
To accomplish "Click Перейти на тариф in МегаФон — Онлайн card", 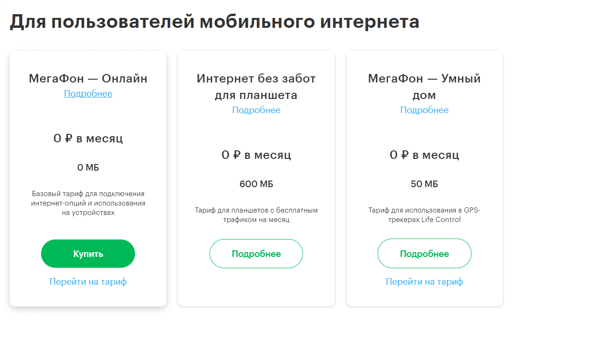I will (88, 281).
